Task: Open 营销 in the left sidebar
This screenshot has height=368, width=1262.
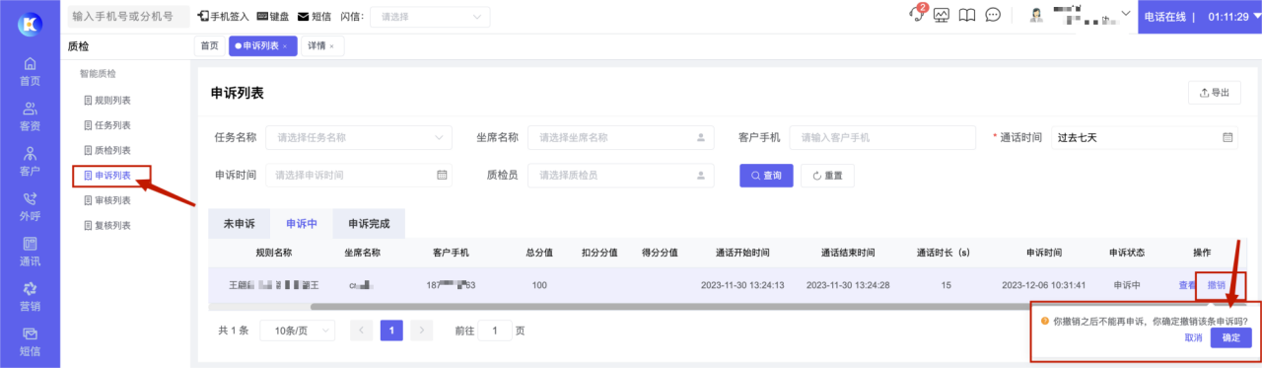Action: pyautogui.click(x=30, y=297)
